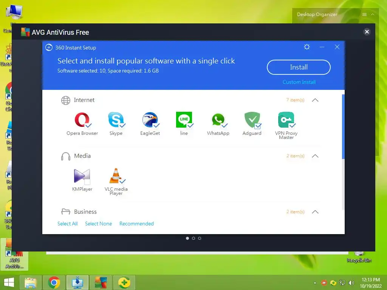Click the Internet '7 item(s)' count
Image resolution: width=387 pixels, height=290 pixels.
coord(295,100)
